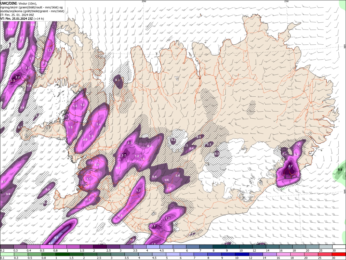Pick the pink rain swatch between 18 and 20

(297, 254)
